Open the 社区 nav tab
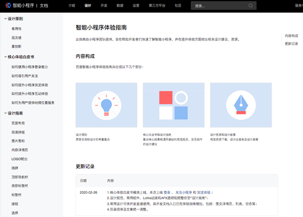This screenshot has height=217, width=303. 178,6
